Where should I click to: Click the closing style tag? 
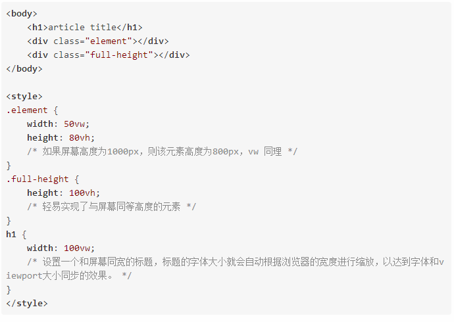(27, 304)
